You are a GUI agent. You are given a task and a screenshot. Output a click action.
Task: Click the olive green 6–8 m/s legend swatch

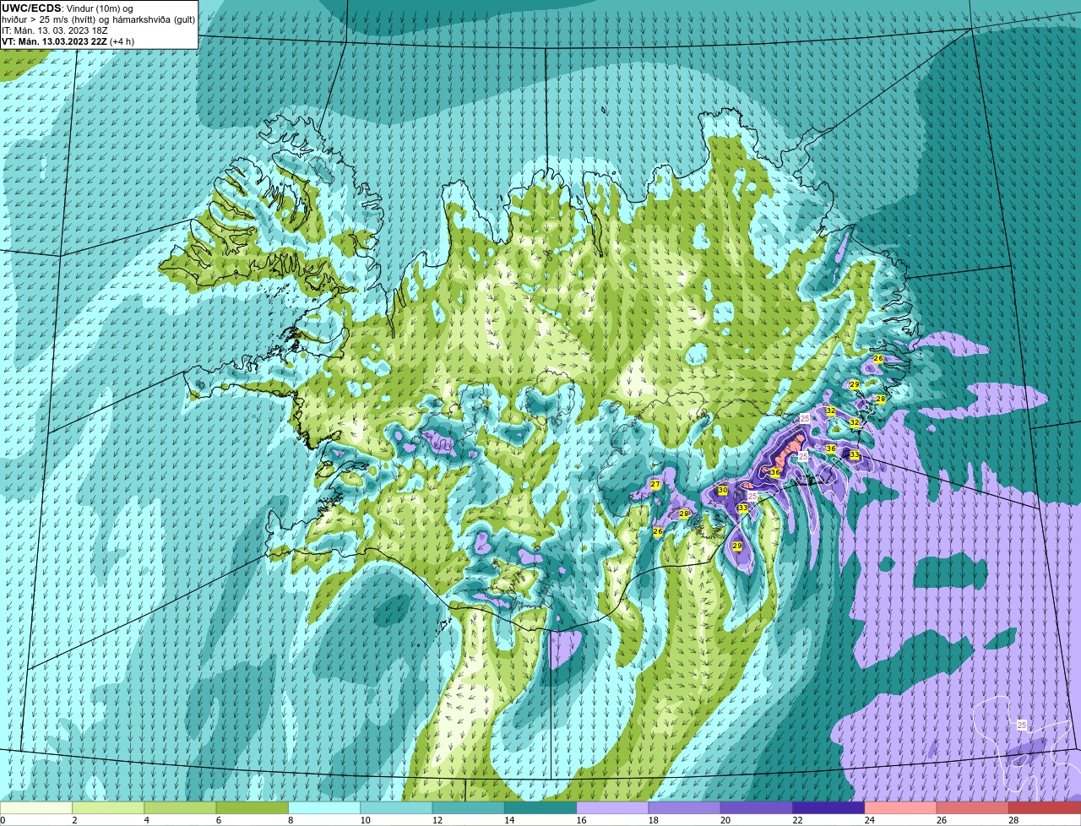252,807
